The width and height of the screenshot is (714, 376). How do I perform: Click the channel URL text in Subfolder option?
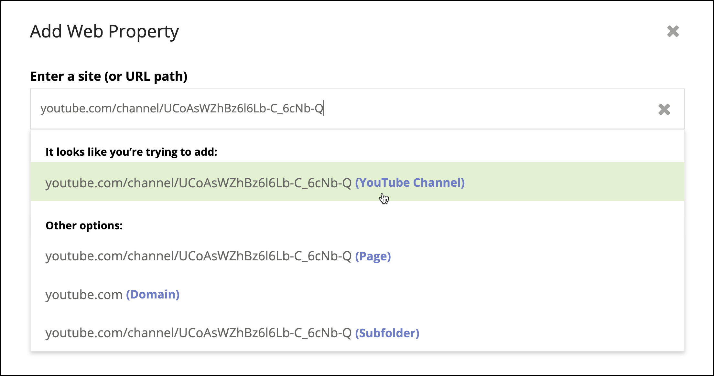(x=199, y=333)
